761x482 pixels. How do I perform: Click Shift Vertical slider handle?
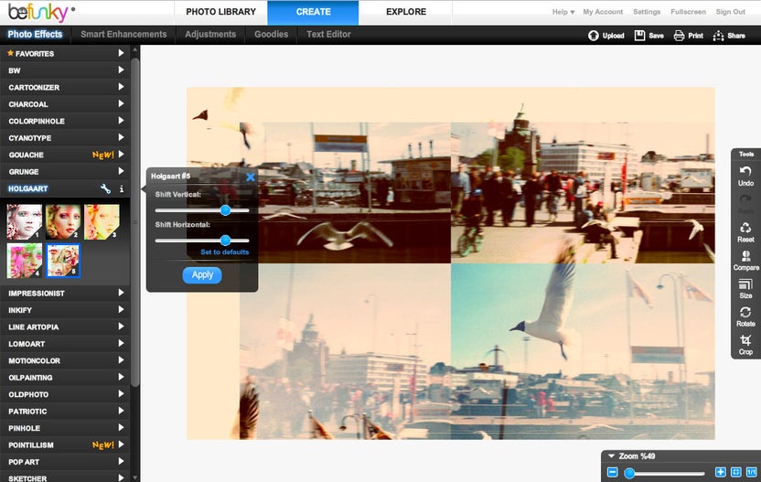(x=225, y=210)
